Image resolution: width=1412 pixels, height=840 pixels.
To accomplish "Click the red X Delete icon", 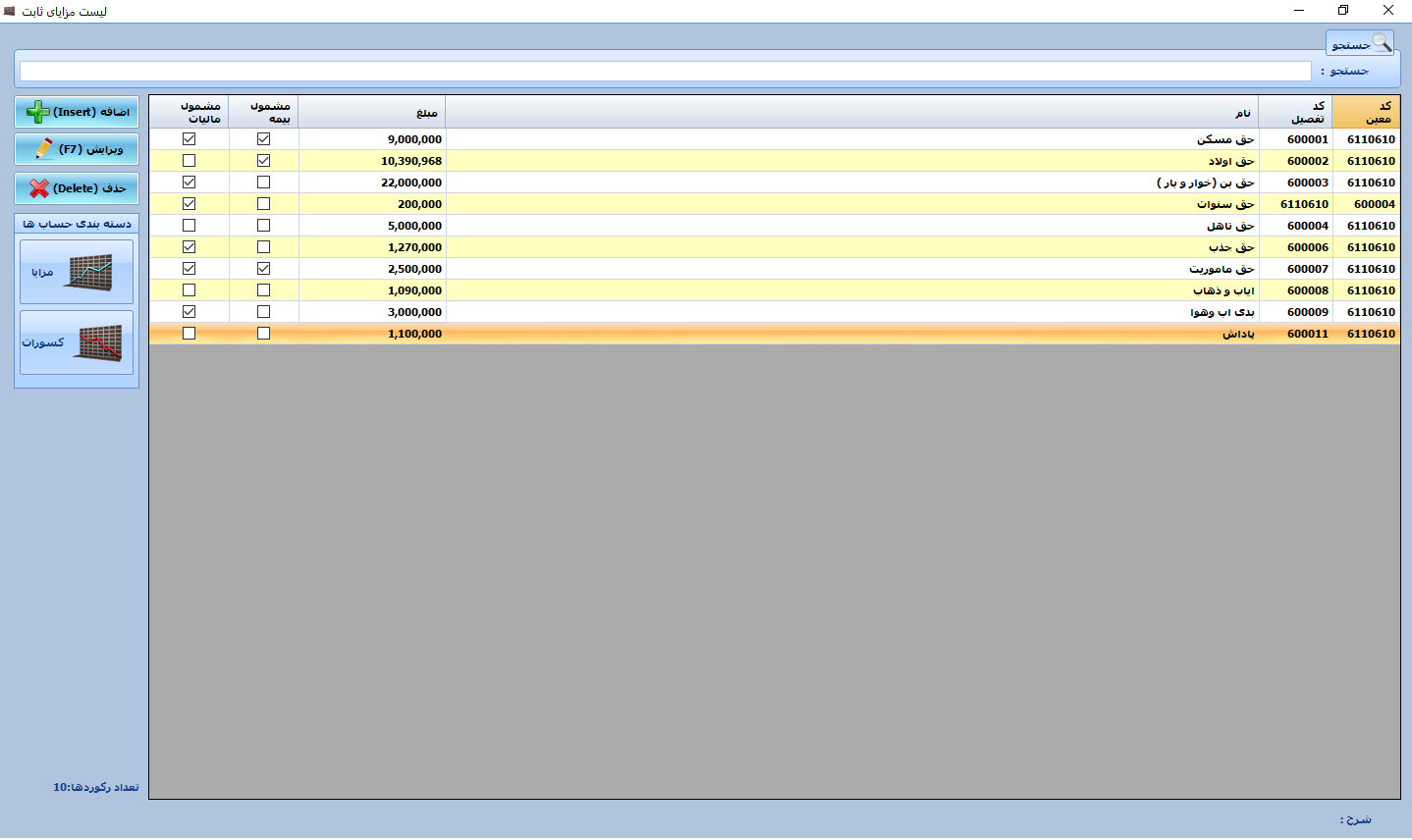I will 39,188.
